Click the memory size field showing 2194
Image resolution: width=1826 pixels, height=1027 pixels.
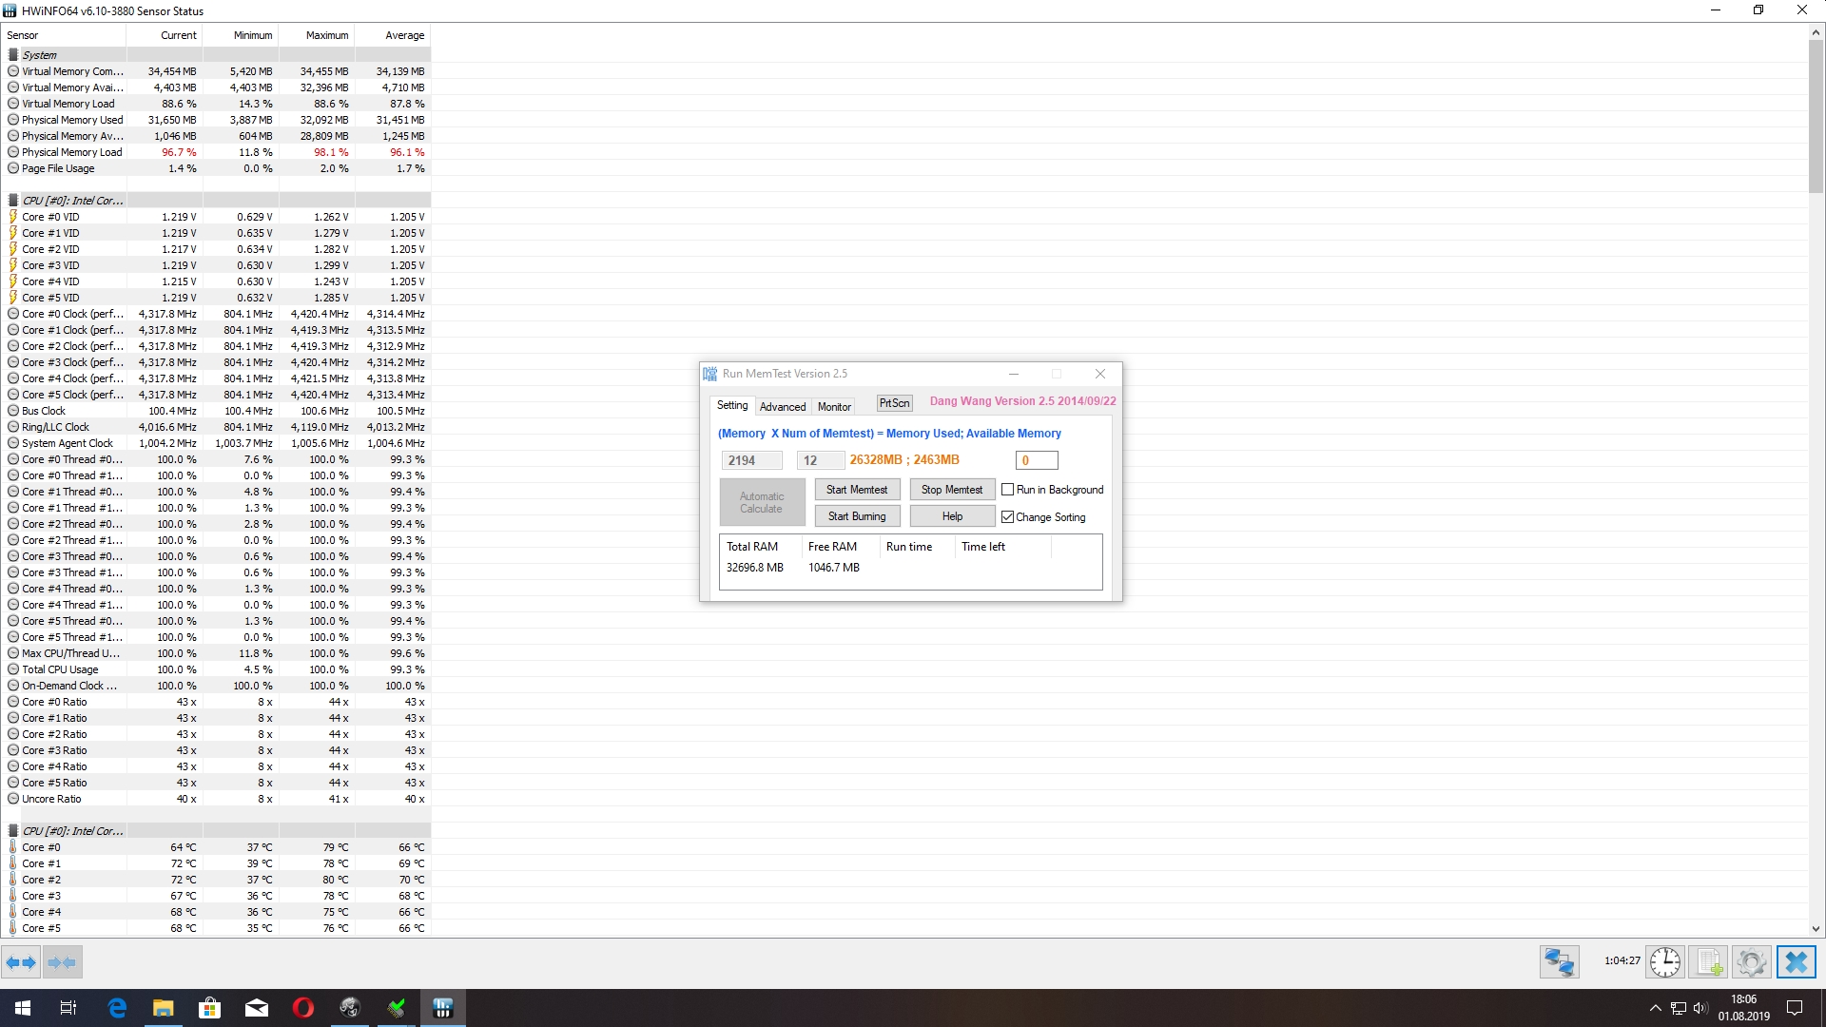pos(751,460)
